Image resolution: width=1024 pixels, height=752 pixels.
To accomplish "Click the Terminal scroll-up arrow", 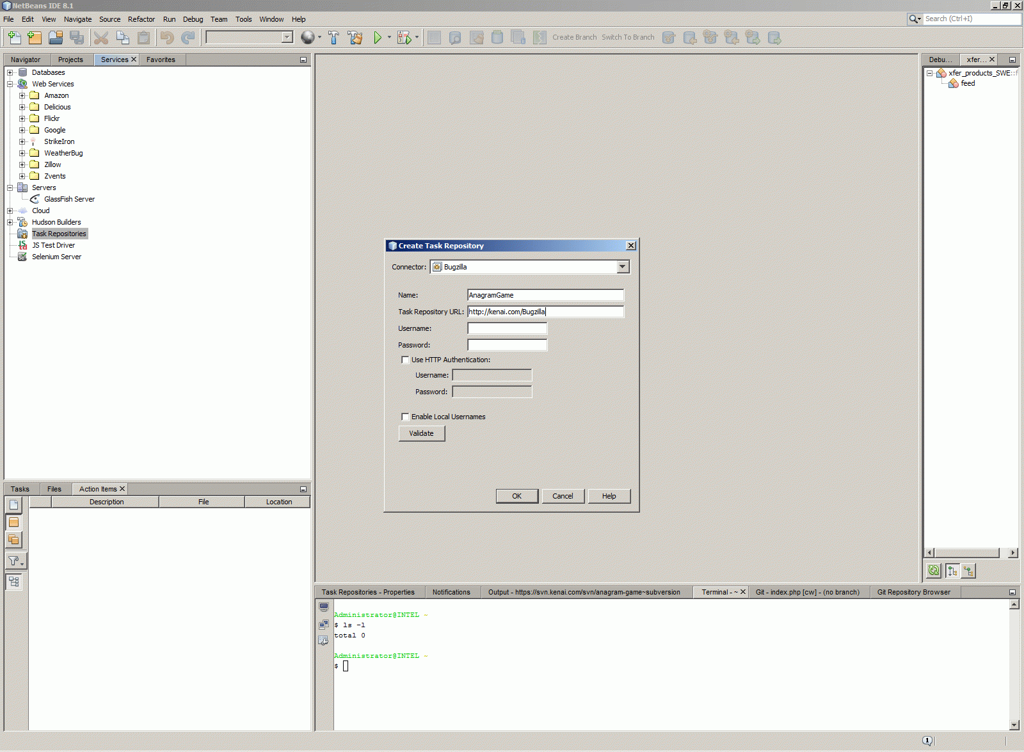I will 1014,604.
